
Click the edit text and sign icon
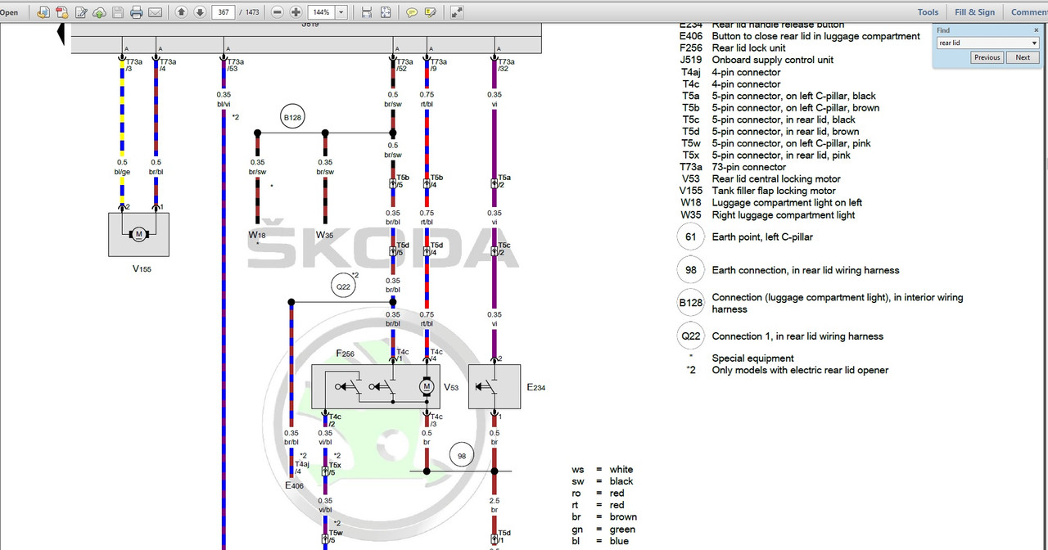(80, 12)
